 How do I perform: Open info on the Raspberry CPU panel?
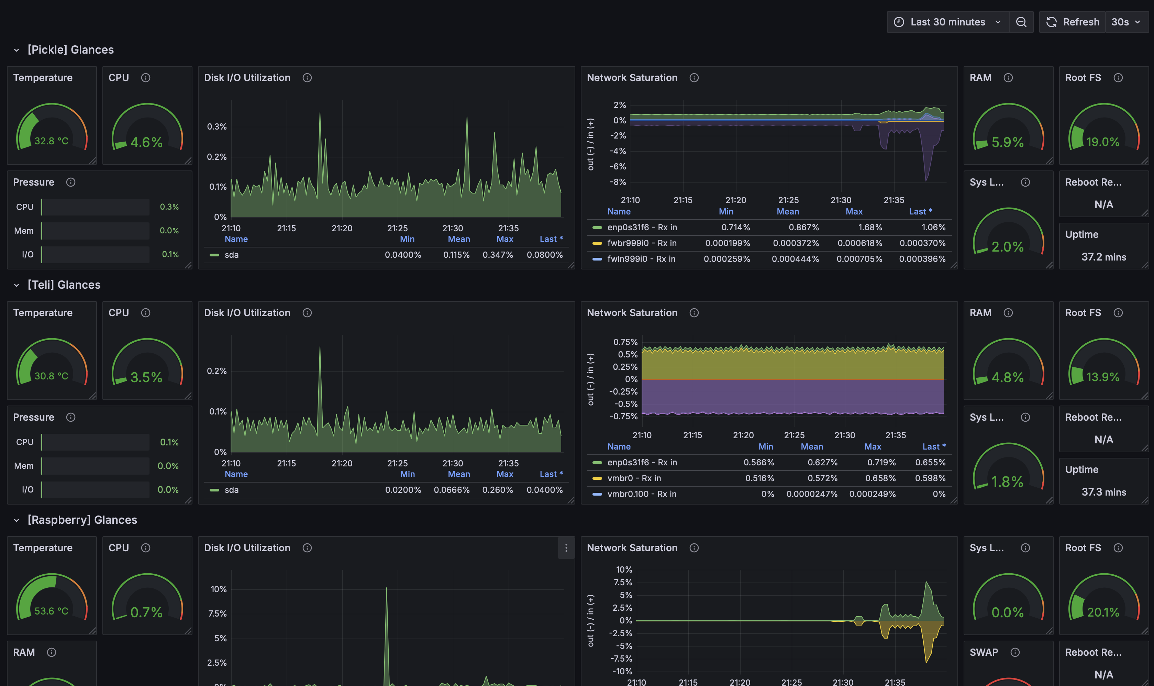click(146, 548)
